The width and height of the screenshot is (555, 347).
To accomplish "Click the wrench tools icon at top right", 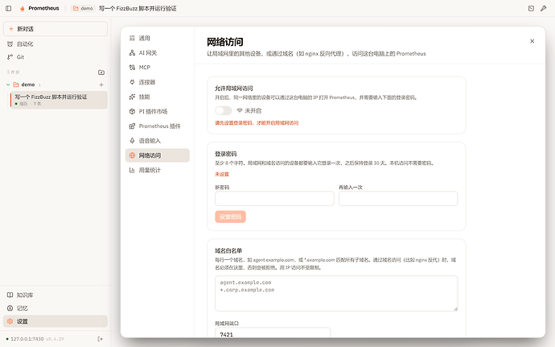I will 543,9.
